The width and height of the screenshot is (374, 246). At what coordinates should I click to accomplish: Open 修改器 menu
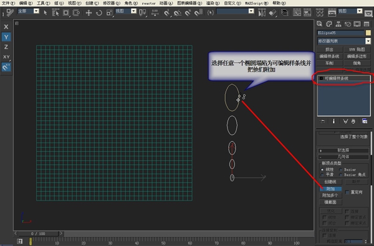(112, 3)
